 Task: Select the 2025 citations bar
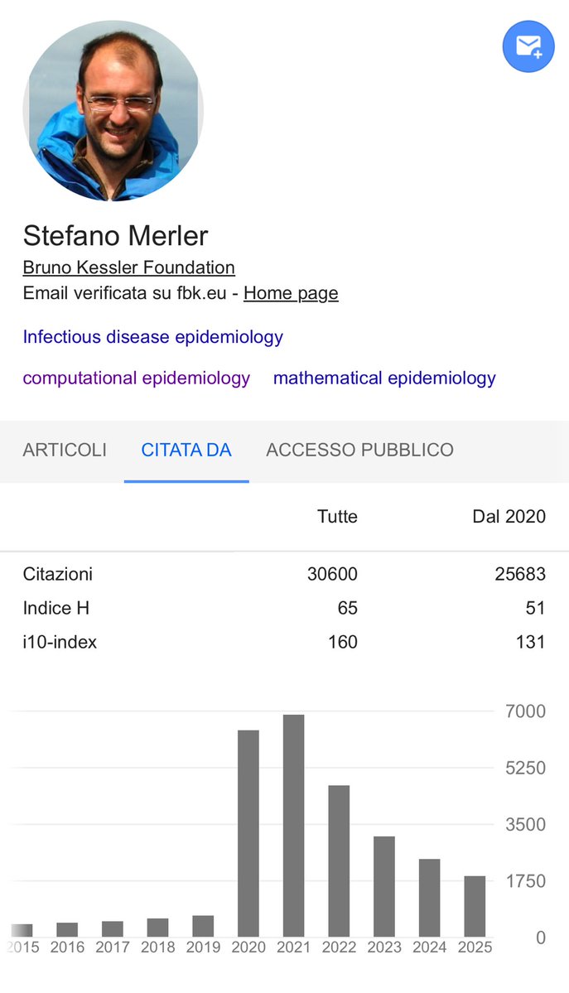[475, 906]
